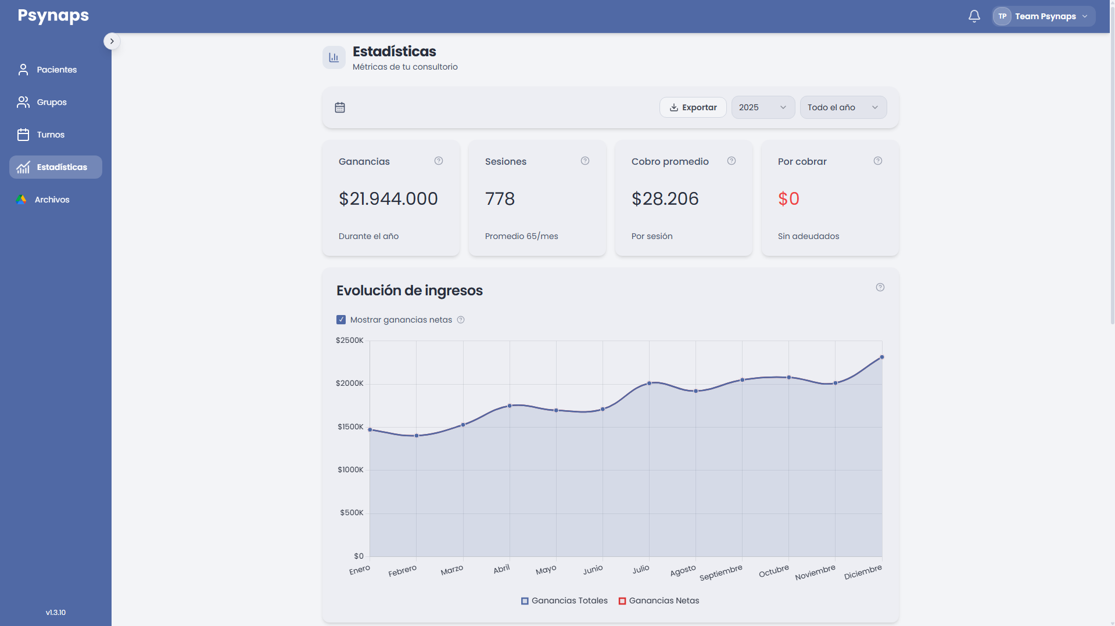
Task: Open the notifications bell
Action: [974, 16]
